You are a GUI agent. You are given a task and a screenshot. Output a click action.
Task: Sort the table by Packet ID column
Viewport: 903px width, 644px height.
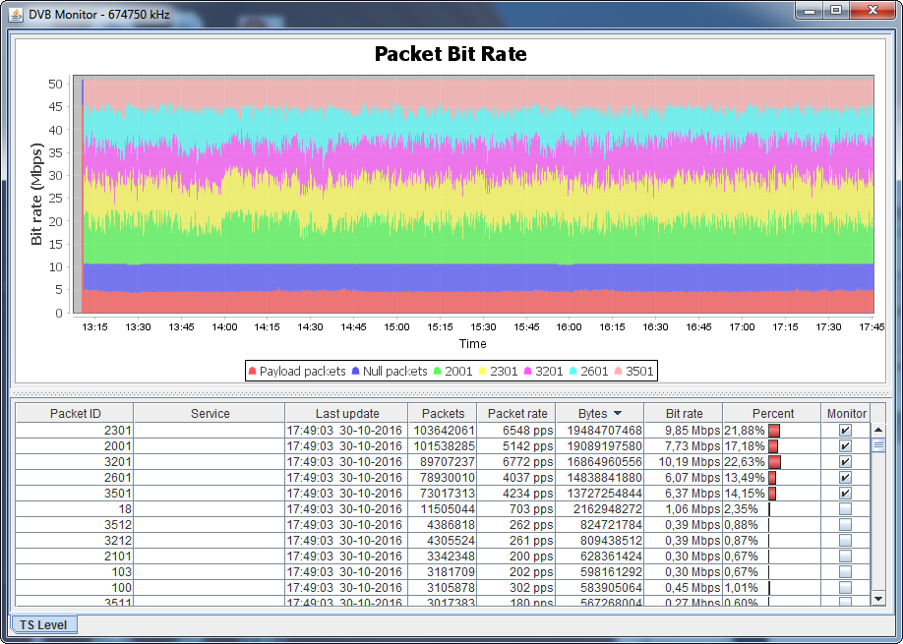(x=75, y=413)
